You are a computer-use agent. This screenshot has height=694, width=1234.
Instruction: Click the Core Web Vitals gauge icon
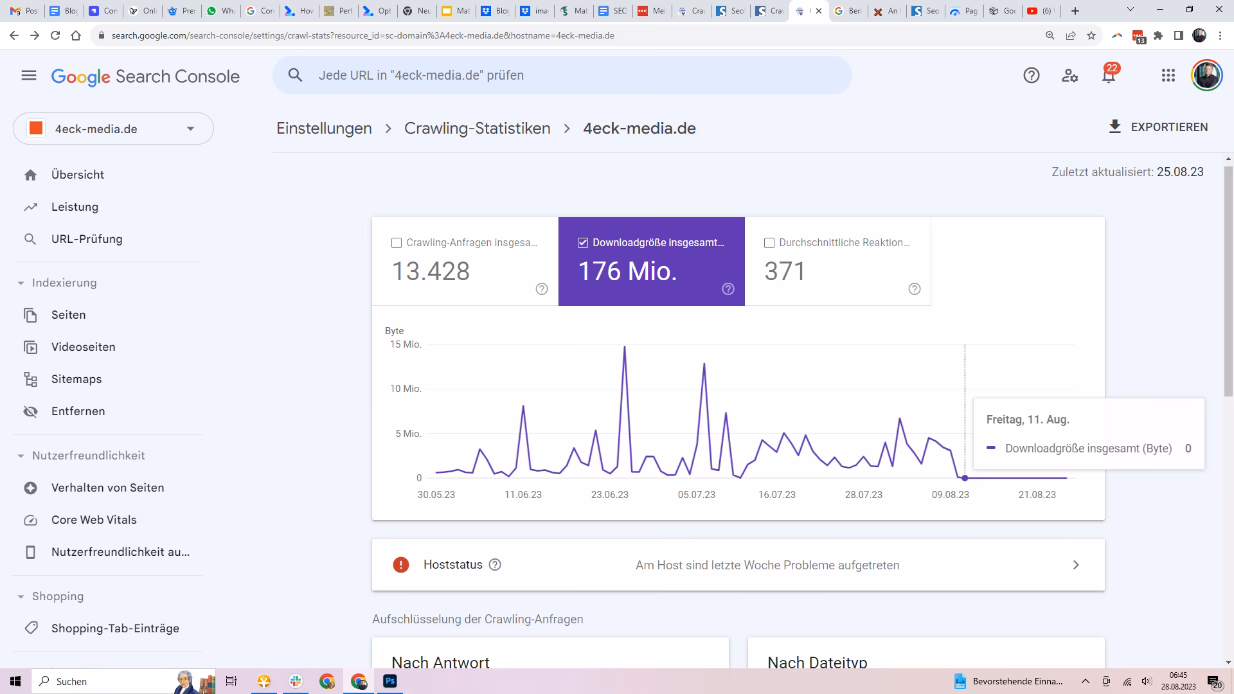tap(30, 520)
